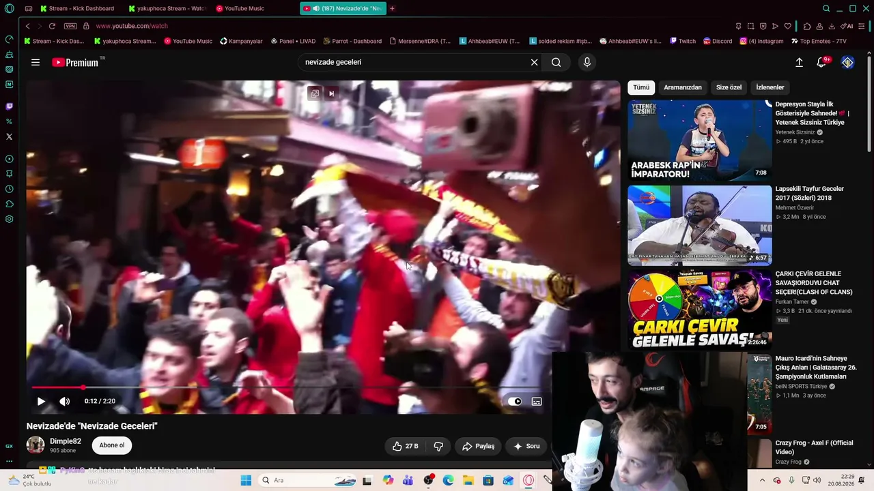The width and height of the screenshot is (874, 491).
Task: Open the YouTube upload icon
Action: [x=799, y=62]
